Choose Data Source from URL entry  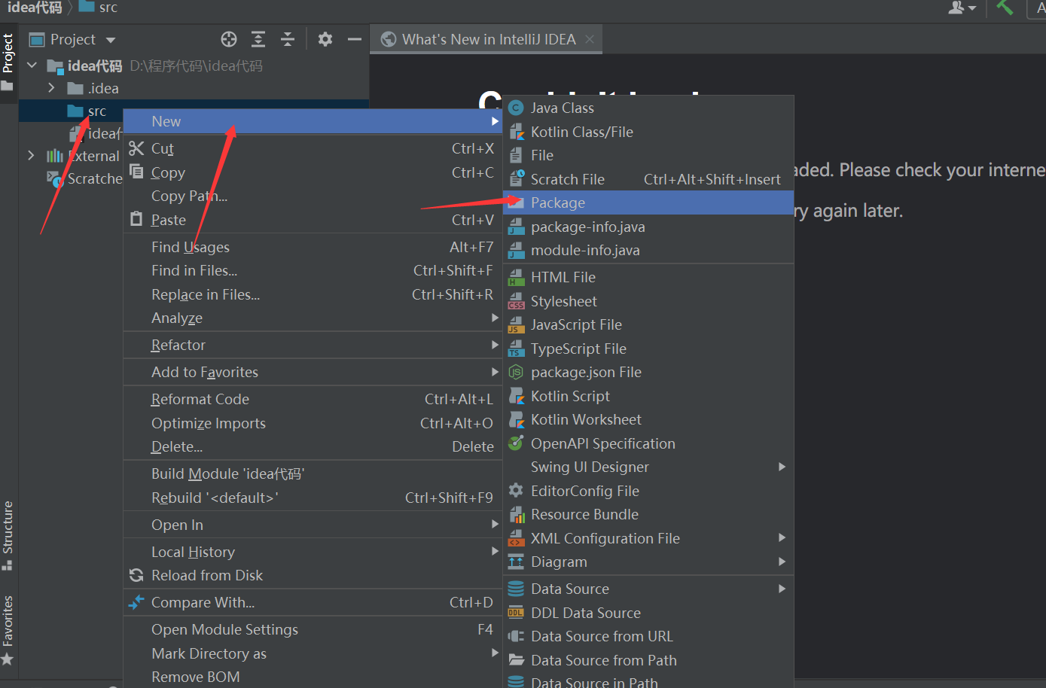[x=648, y=636]
